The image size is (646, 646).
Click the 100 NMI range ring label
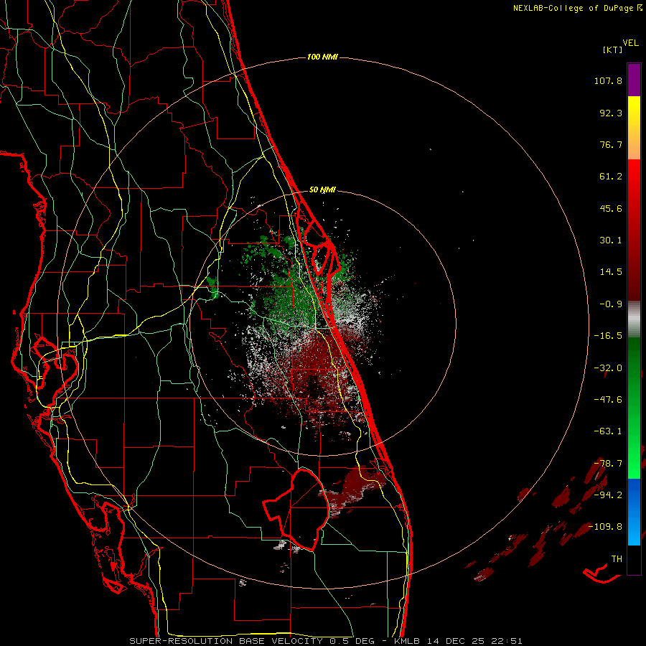322,57
